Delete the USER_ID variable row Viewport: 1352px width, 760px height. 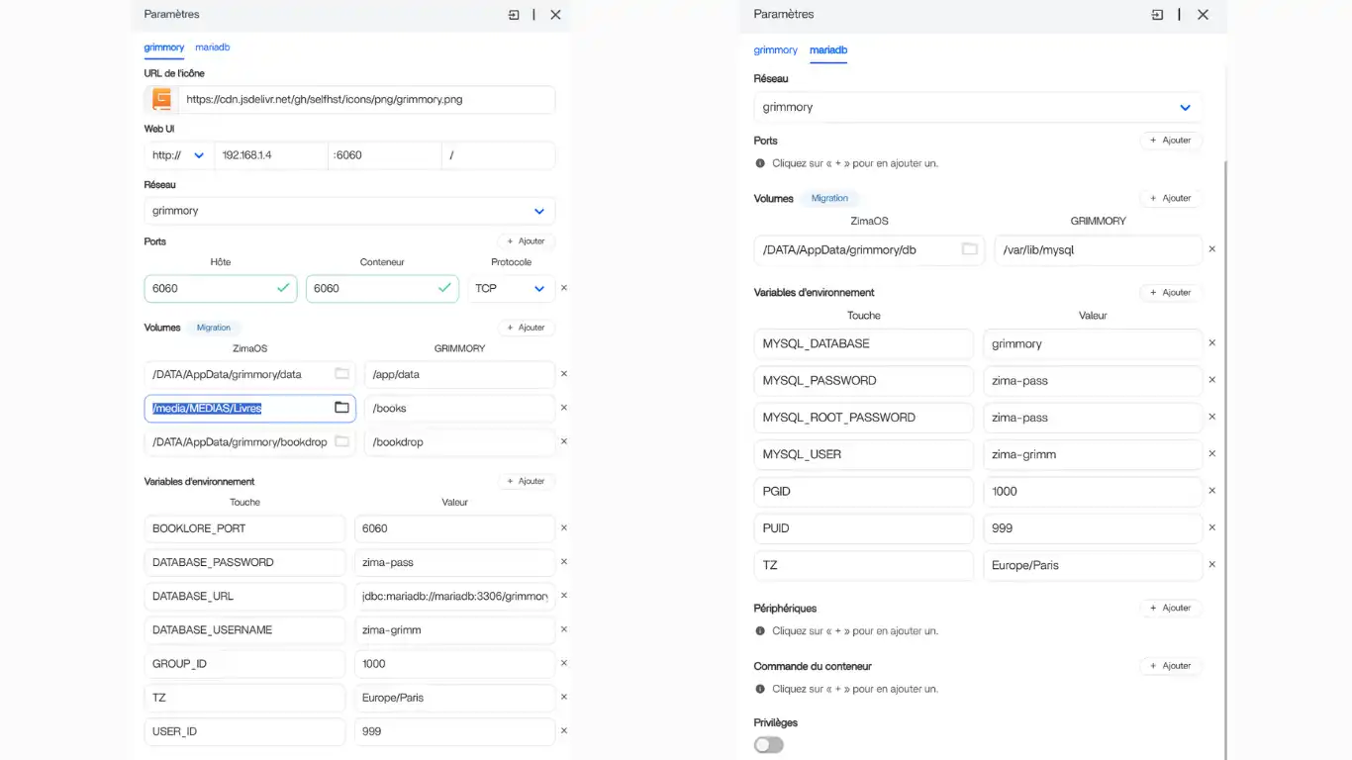point(564,730)
